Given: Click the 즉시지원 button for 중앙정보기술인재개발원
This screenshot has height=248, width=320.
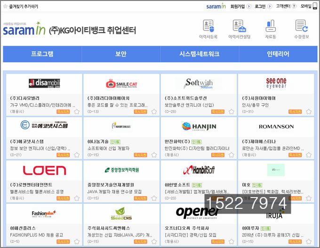Looking at the screenshot, I should click(x=140, y=198).
